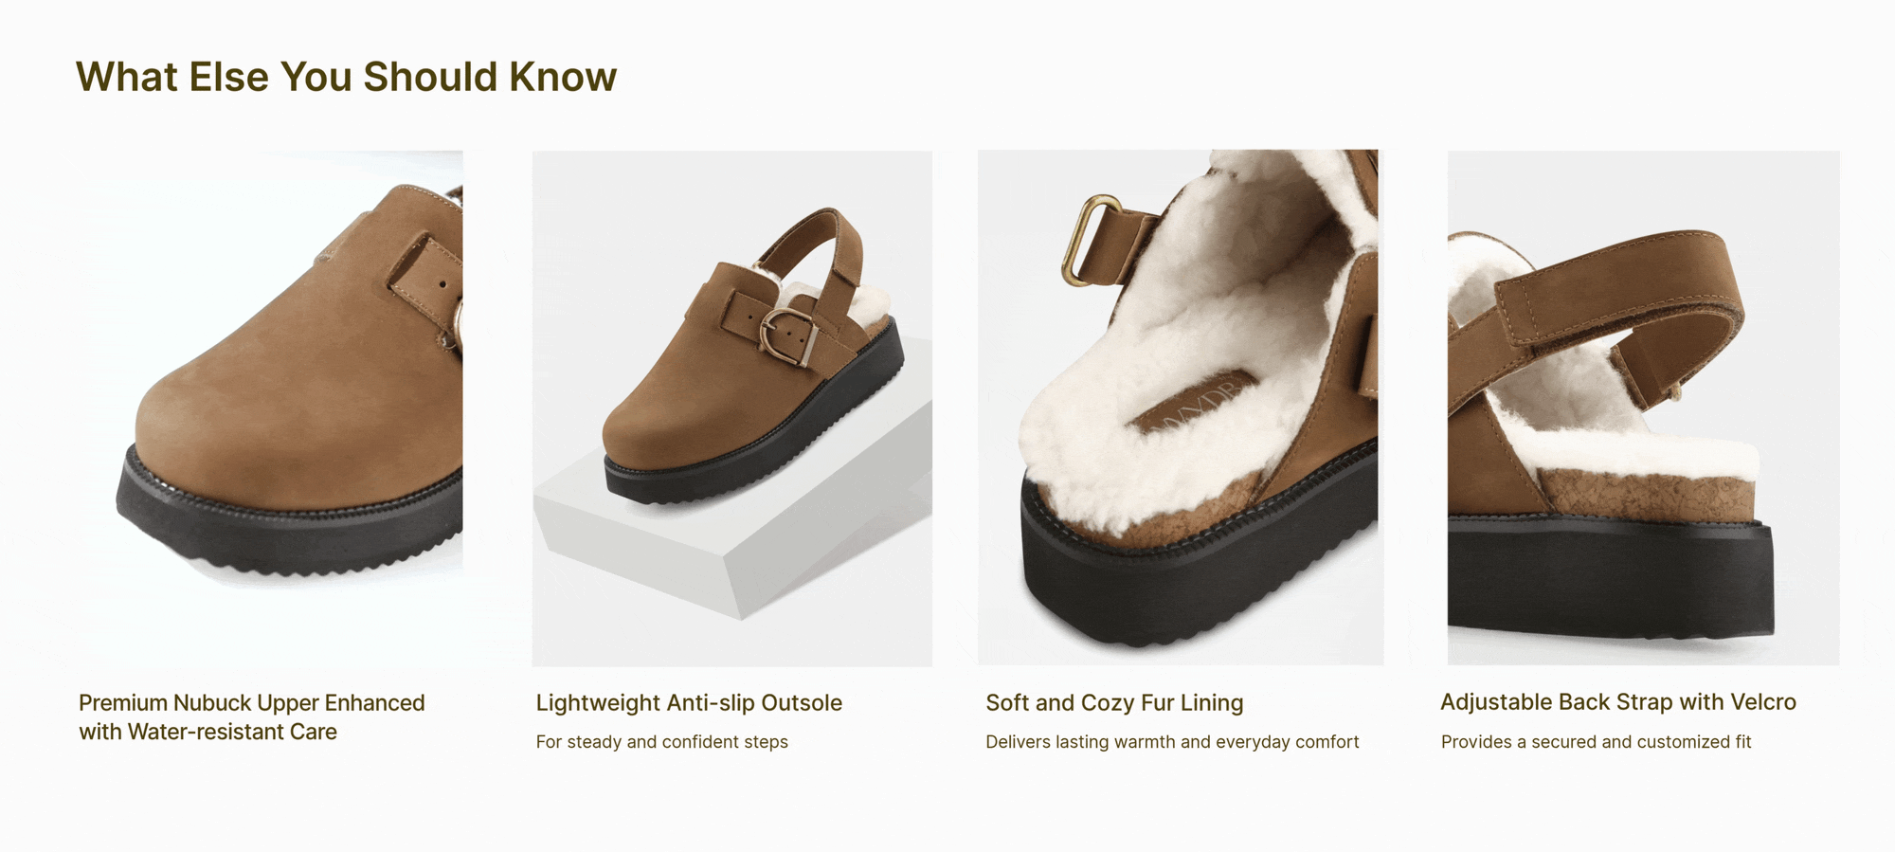Click the brass ring in fur lining image
Viewport: 1895px width, 852px height.
(1092, 239)
